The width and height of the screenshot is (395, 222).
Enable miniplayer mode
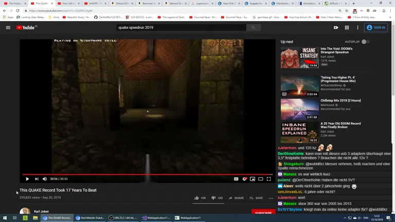pos(253,179)
